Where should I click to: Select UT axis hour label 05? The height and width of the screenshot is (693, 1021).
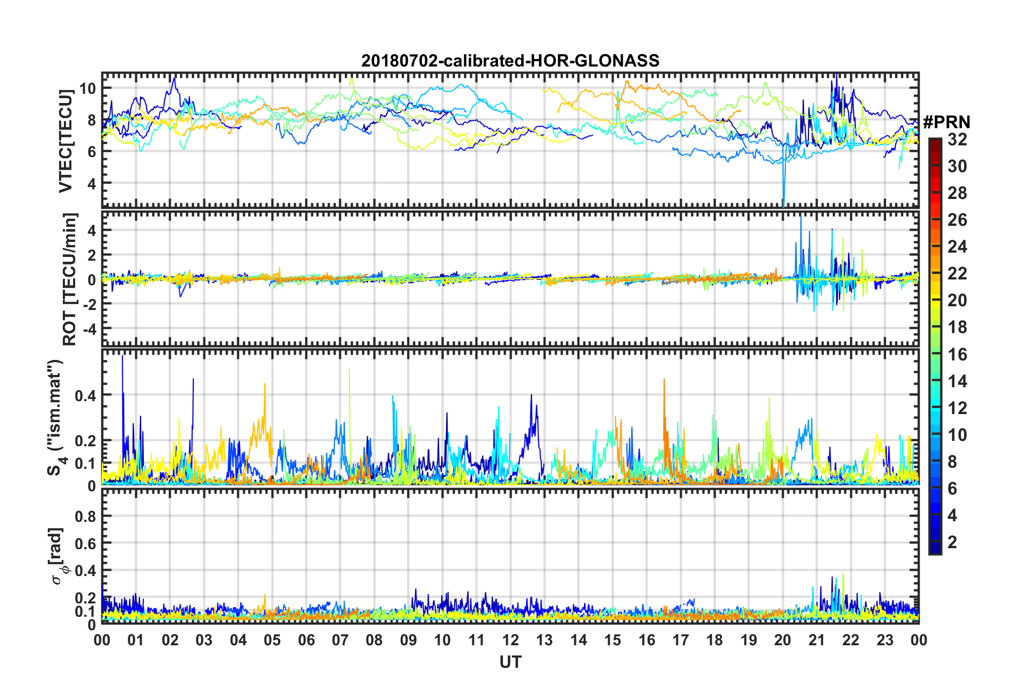(272, 640)
